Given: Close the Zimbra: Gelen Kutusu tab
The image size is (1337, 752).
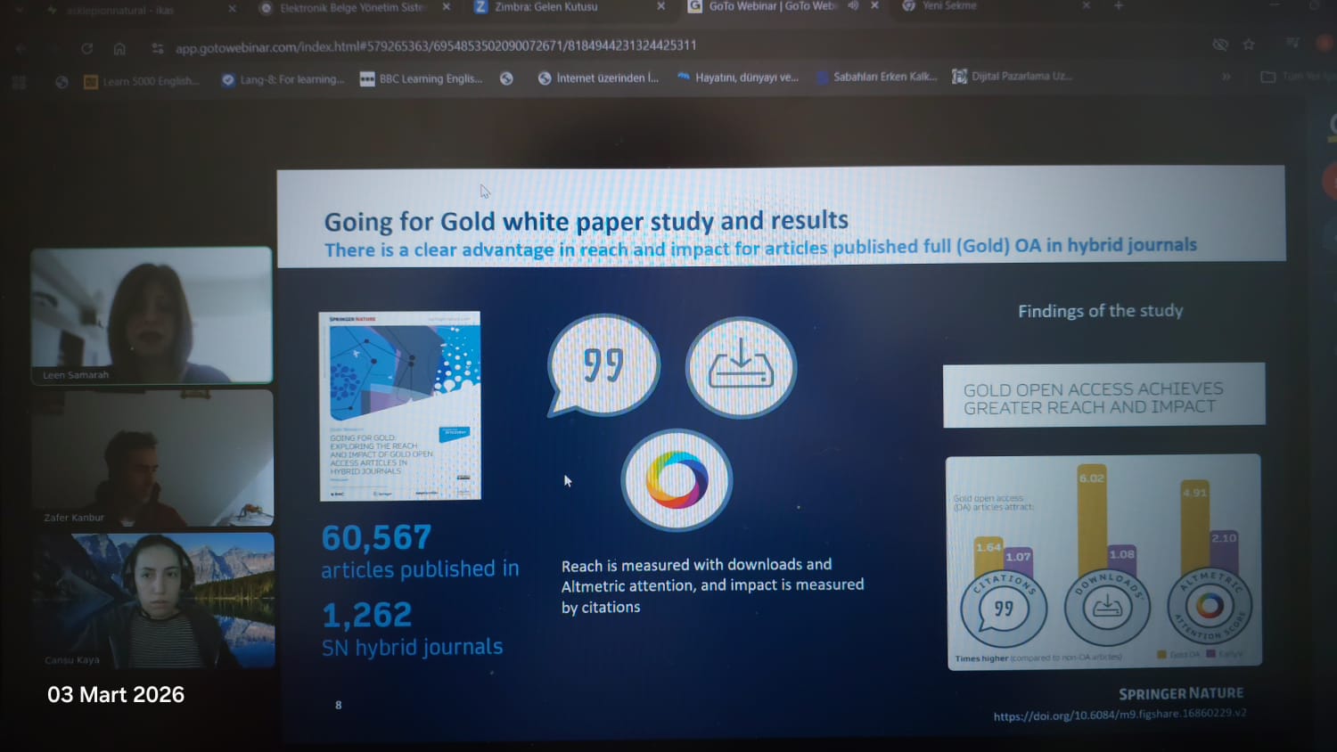Looking at the screenshot, I should tap(660, 6).
